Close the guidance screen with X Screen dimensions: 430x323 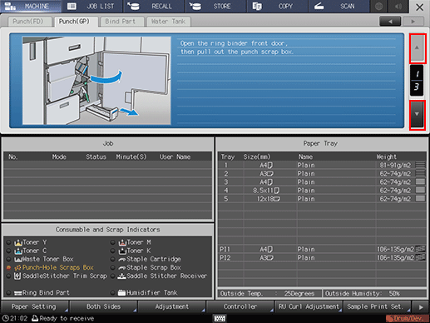click(x=419, y=7)
